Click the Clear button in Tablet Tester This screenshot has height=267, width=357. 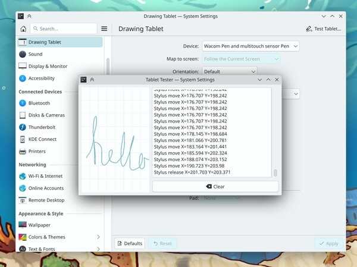(x=215, y=186)
